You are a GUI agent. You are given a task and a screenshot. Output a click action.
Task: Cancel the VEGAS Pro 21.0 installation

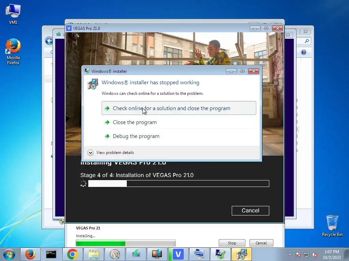point(251,210)
